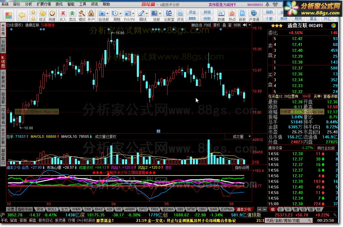Open the 沪港通 SSE HKE icon

pyautogui.click(x=254, y=13)
